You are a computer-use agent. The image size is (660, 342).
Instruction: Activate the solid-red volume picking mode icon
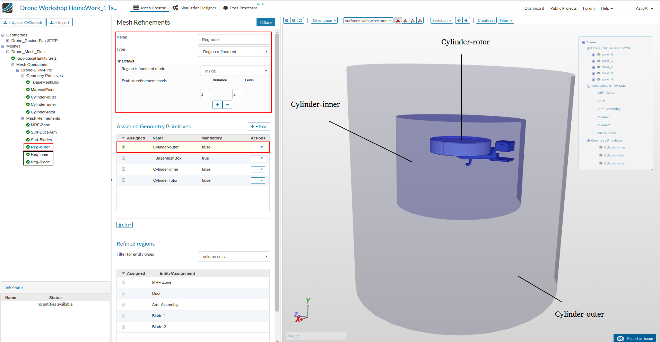398,20
